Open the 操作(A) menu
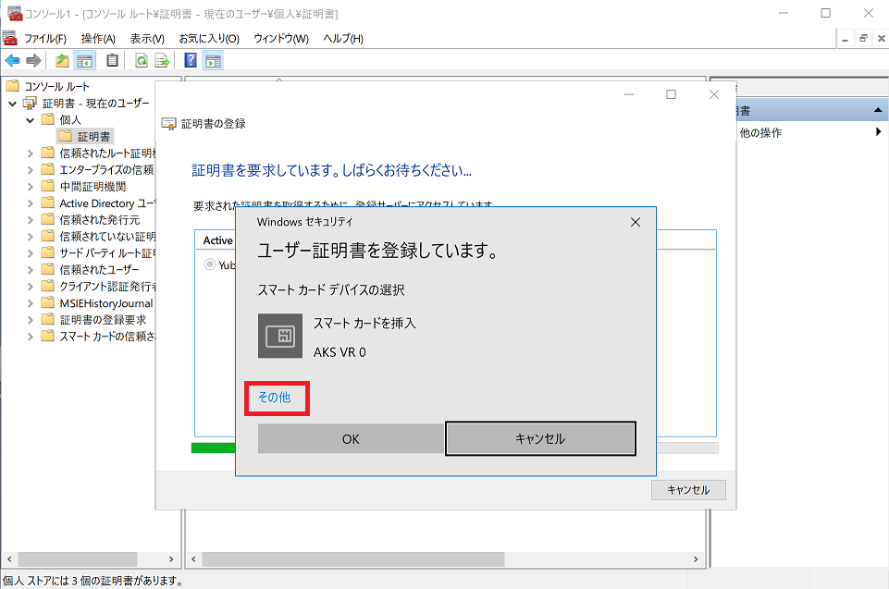This screenshot has width=889, height=589. 98,38
